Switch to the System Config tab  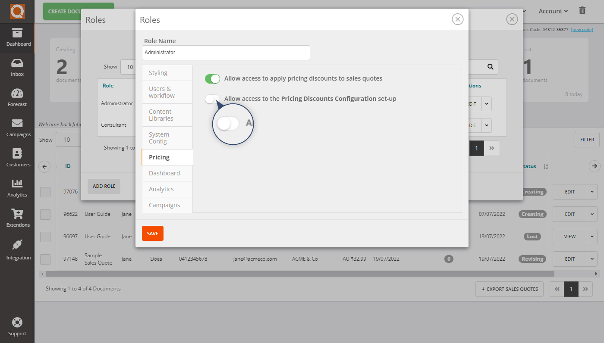(x=167, y=137)
